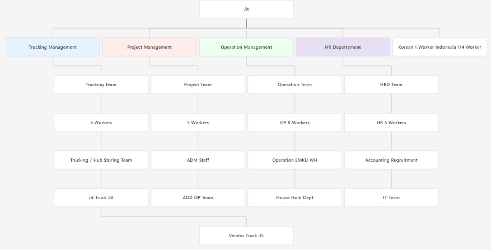Click the Vendor Truck 35 node
491x250 pixels.
click(246, 235)
